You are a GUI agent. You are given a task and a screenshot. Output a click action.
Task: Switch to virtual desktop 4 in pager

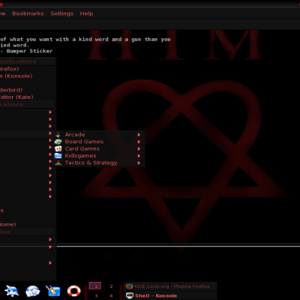click(111, 296)
